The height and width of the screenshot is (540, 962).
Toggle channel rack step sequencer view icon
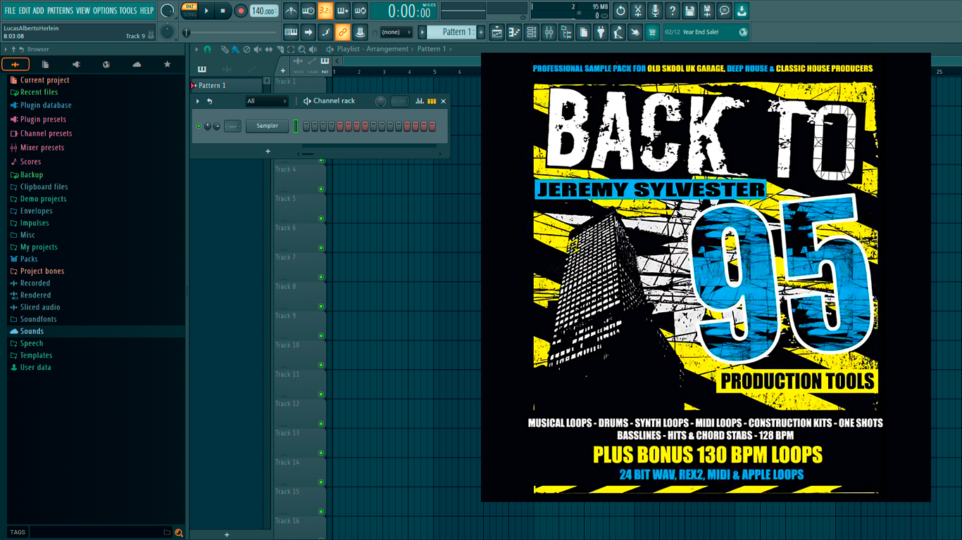[432, 101]
